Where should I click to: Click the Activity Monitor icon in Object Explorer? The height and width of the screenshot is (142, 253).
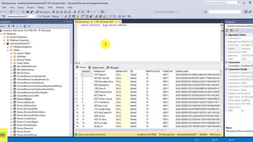pyautogui.click(x=29, y=26)
